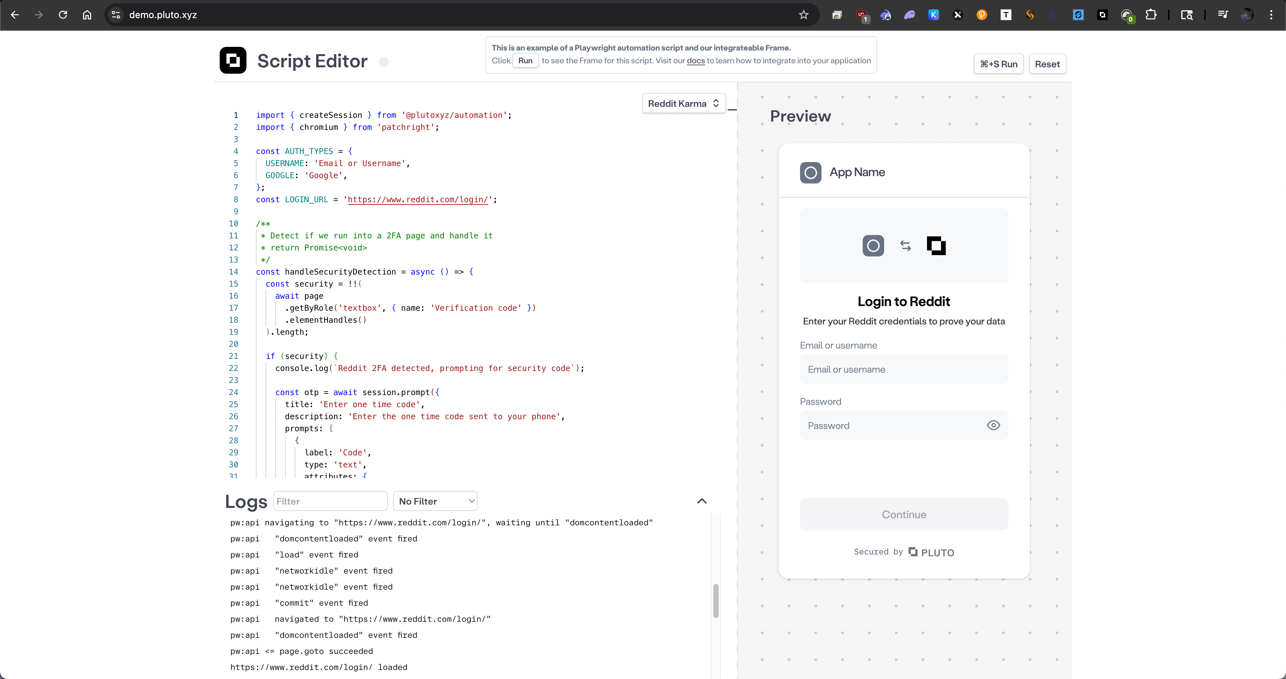The image size is (1286, 679).
Task: Open the media controls music icon
Action: (1223, 15)
